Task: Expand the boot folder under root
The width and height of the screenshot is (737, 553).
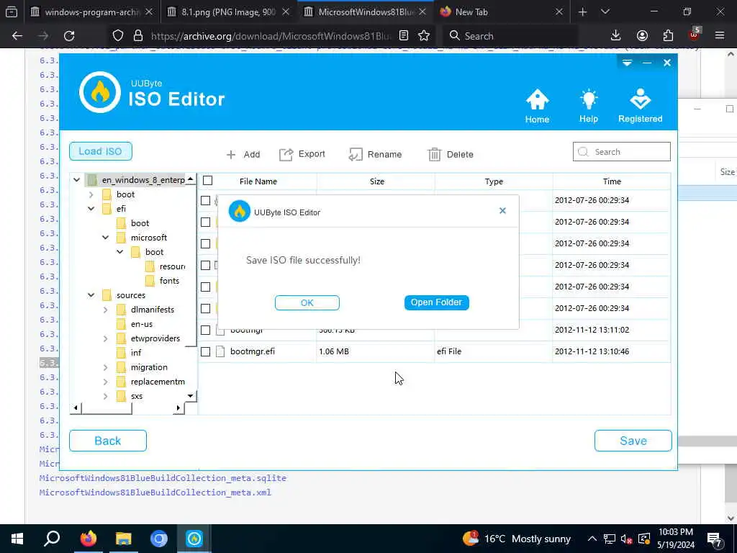Action: pos(91,194)
